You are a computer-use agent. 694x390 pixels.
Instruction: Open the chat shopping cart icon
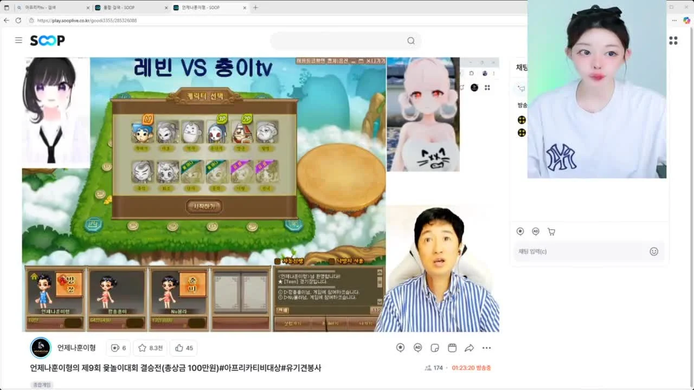[x=551, y=231]
